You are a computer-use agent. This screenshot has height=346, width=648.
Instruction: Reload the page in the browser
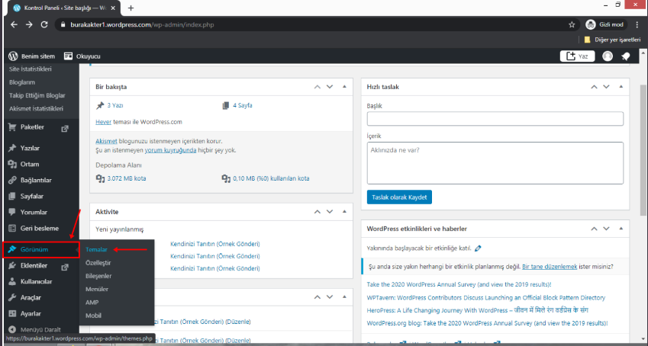[x=44, y=24]
